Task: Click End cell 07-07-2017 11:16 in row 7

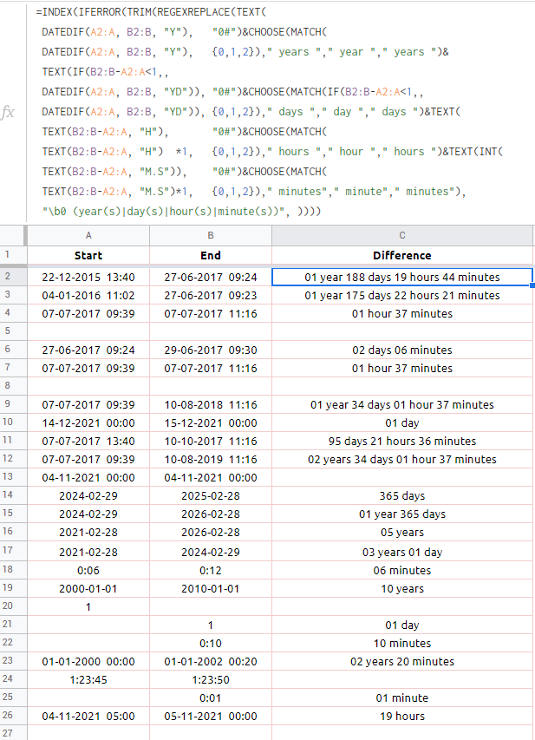Action: tap(211, 368)
